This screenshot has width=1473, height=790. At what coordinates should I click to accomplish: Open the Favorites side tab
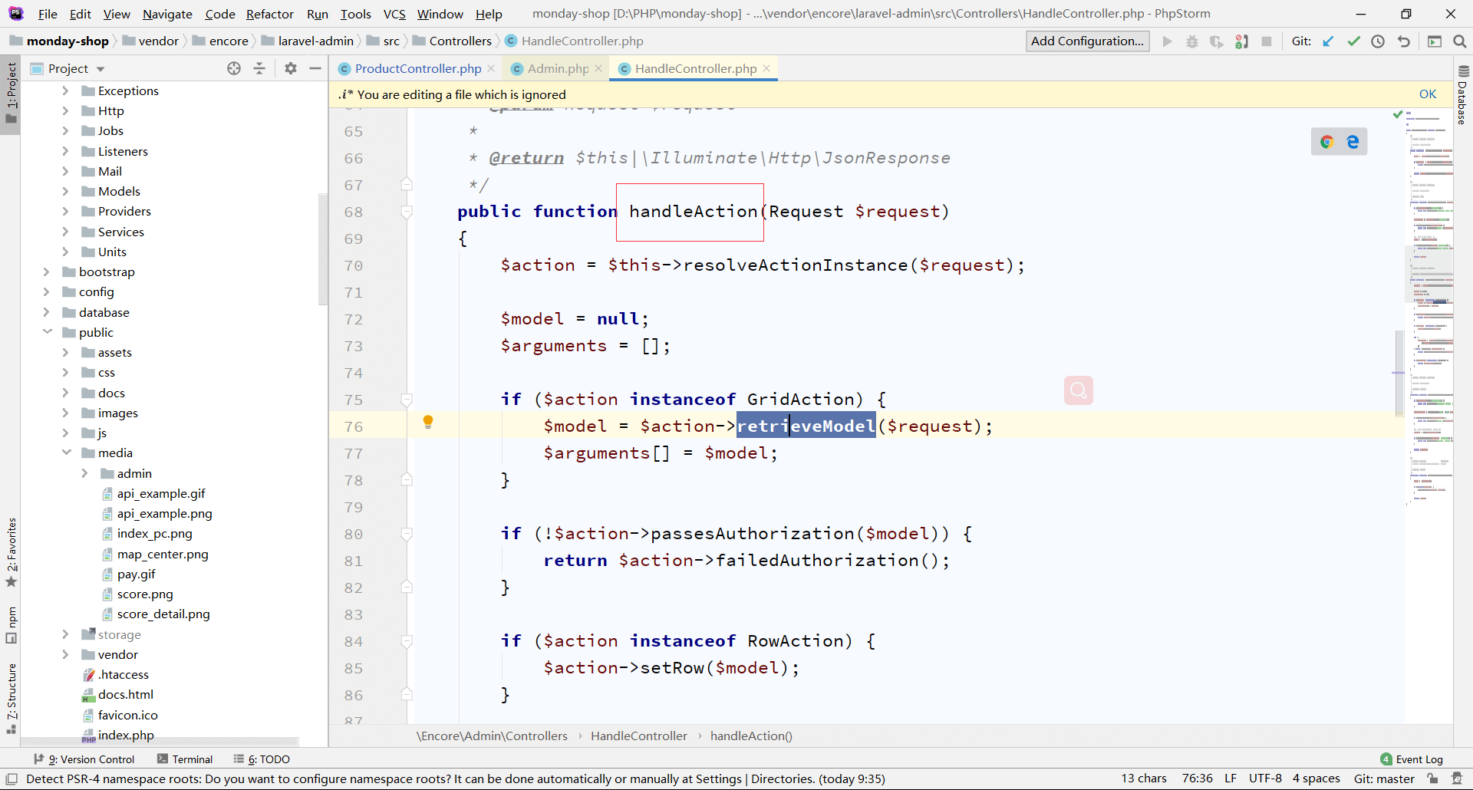(12, 552)
